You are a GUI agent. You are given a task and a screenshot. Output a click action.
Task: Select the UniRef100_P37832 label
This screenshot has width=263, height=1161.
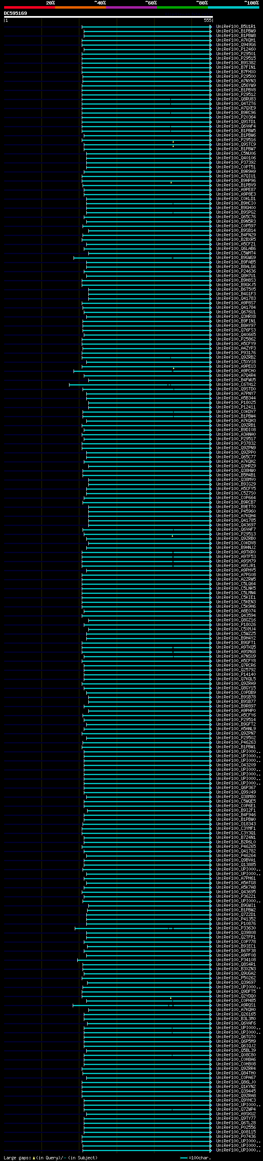[235, 443]
